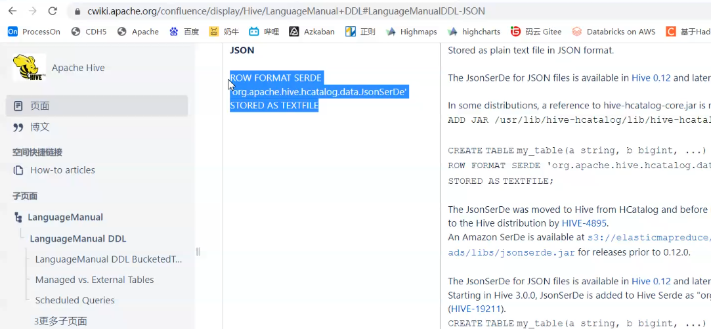Click 'Stored as plain text file in JSON format.'

coord(531,51)
